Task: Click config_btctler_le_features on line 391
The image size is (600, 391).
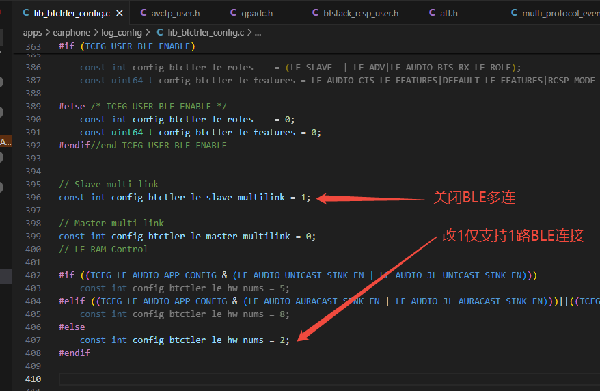Action: tap(227, 133)
